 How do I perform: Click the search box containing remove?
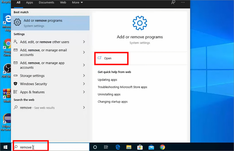tap(50, 147)
